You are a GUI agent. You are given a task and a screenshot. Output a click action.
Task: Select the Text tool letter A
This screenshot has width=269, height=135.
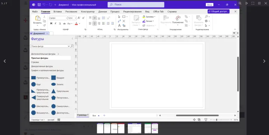click(x=119, y=25)
